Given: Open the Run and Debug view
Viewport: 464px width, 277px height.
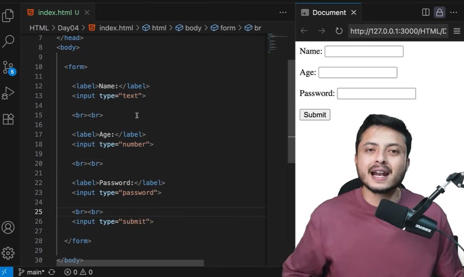Looking at the screenshot, I should pos(8,93).
